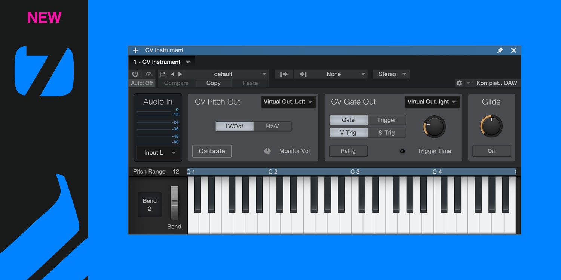
Task: Select the Hz/V pitch mode
Action: (x=273, y=127)
